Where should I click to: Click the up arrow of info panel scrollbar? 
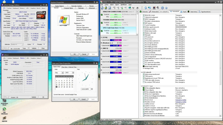point(220,15)
